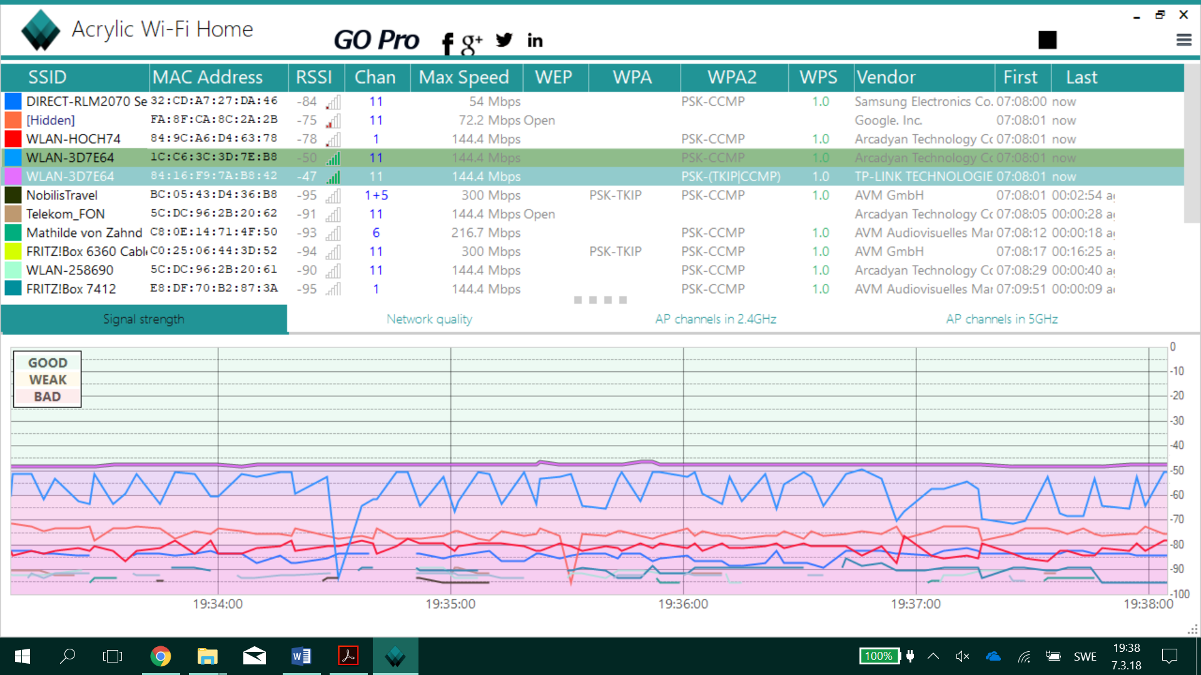Open the Wi-Fi network tray icon
The width and height of the screenshot is (1201, 675).
click(1024, 656)
